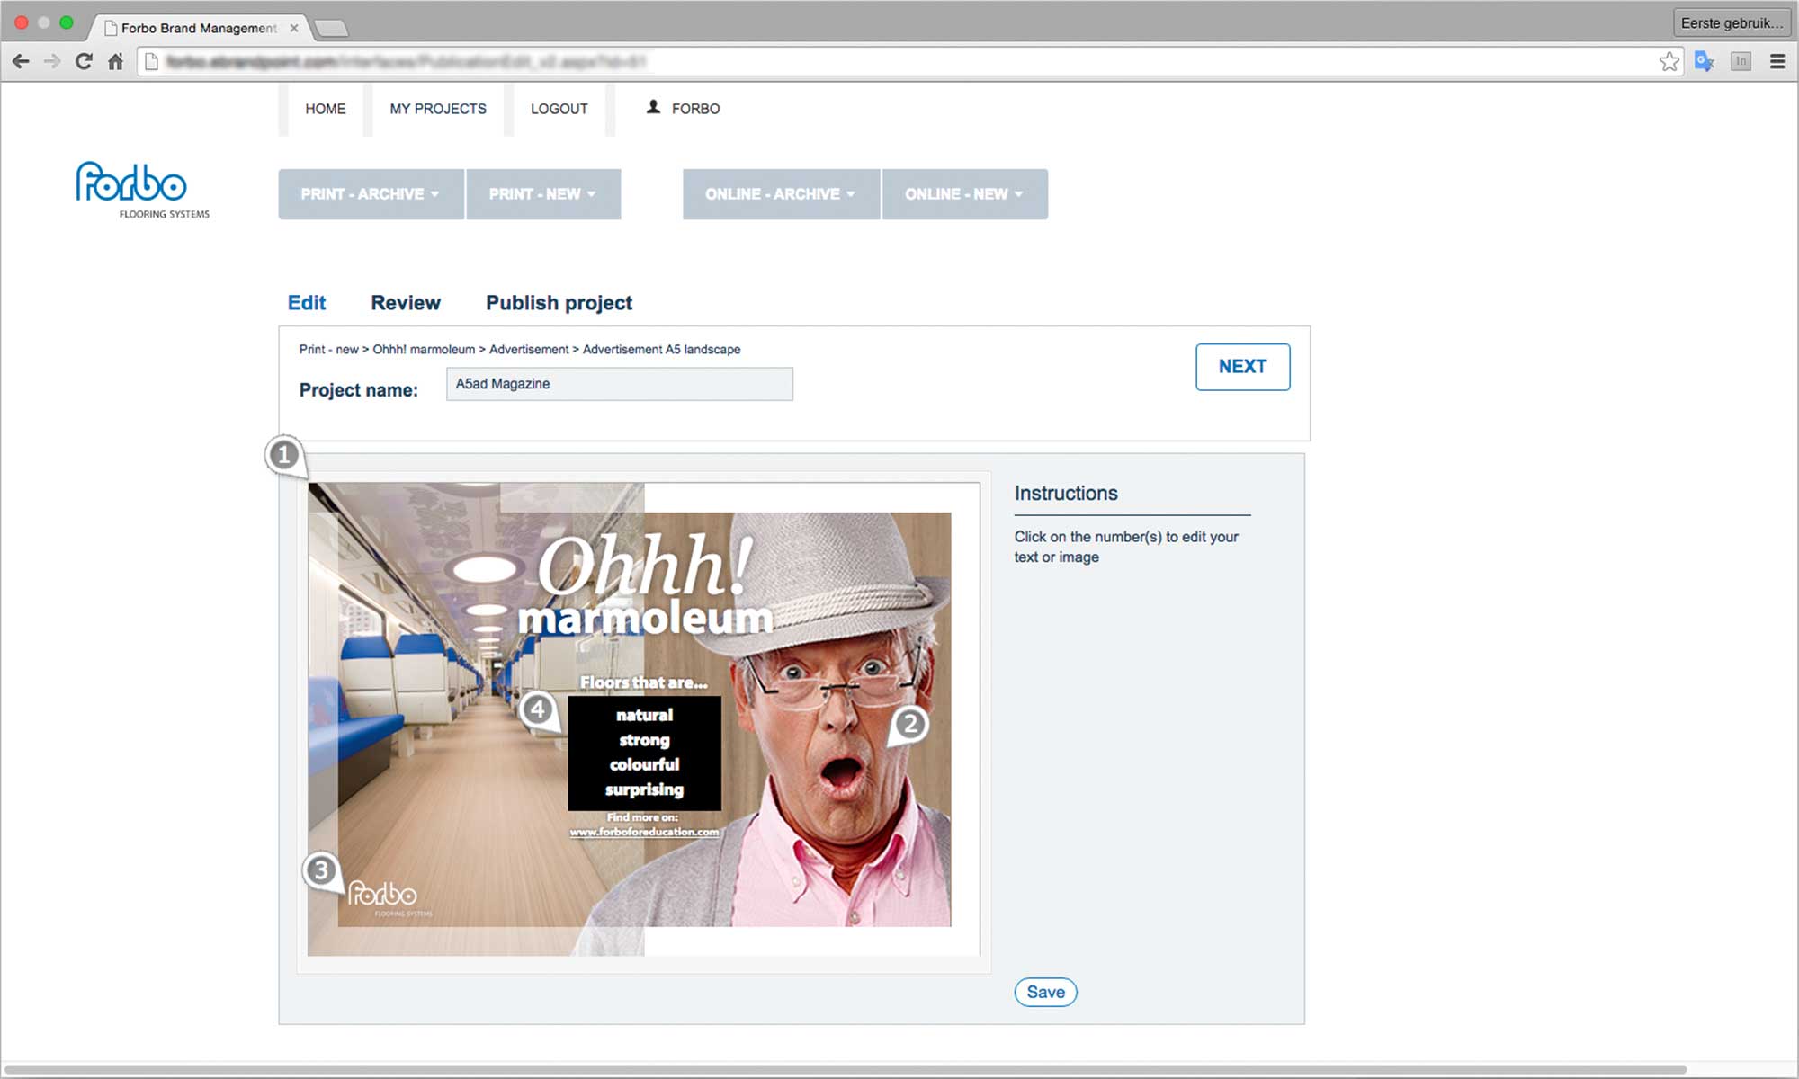Save the project with the Save button
1799x1079 pixels.
(x=1044, y=992)
